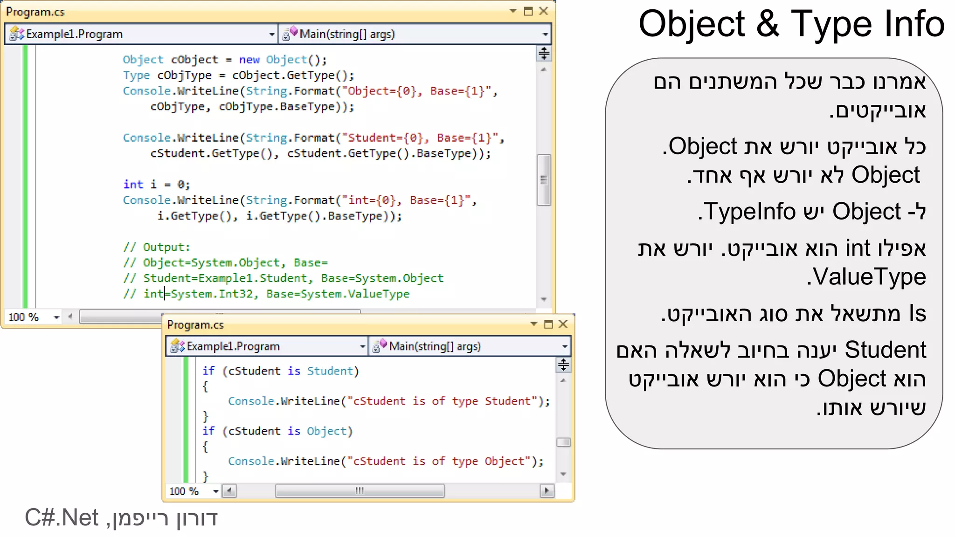This screenshot has width=955, height=537.
Task: Click the Example1.Program class icon in lower window
Action: point(177,346)
